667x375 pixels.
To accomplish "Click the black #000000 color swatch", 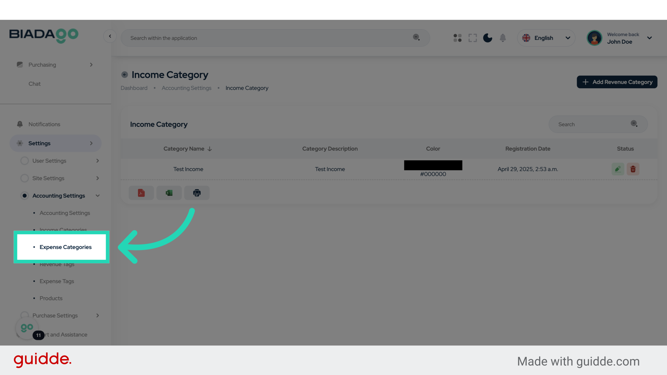I will pyautogui.click(x=433, y=165).
